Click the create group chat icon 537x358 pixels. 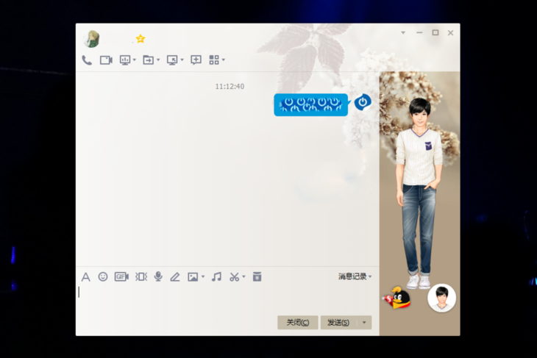coord(196,60)
